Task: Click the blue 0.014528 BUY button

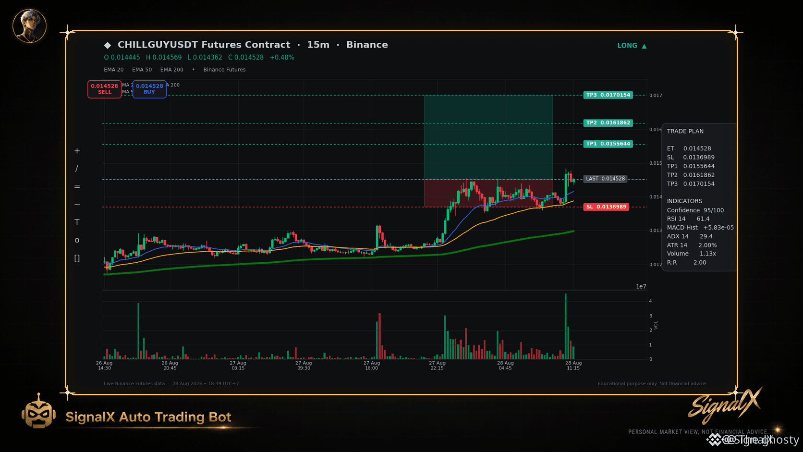Action: (149, 89)
